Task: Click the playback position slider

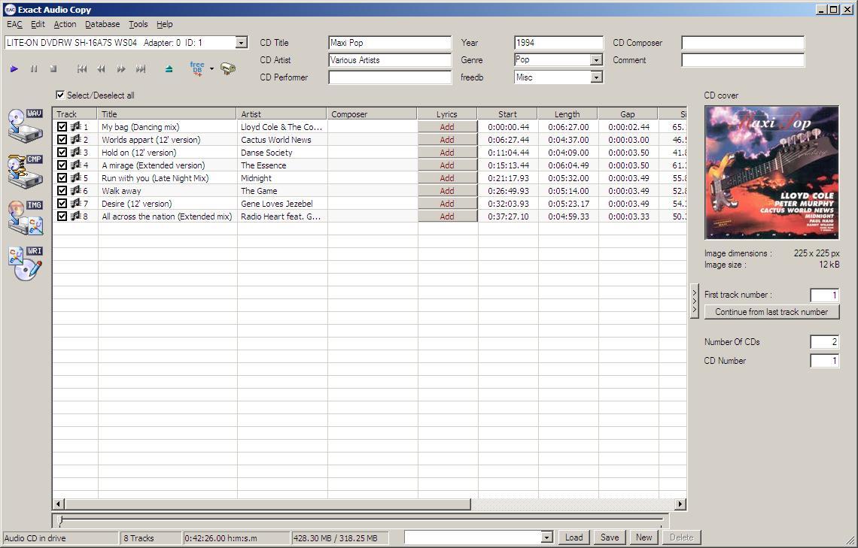Action: [x=361, y=520]
